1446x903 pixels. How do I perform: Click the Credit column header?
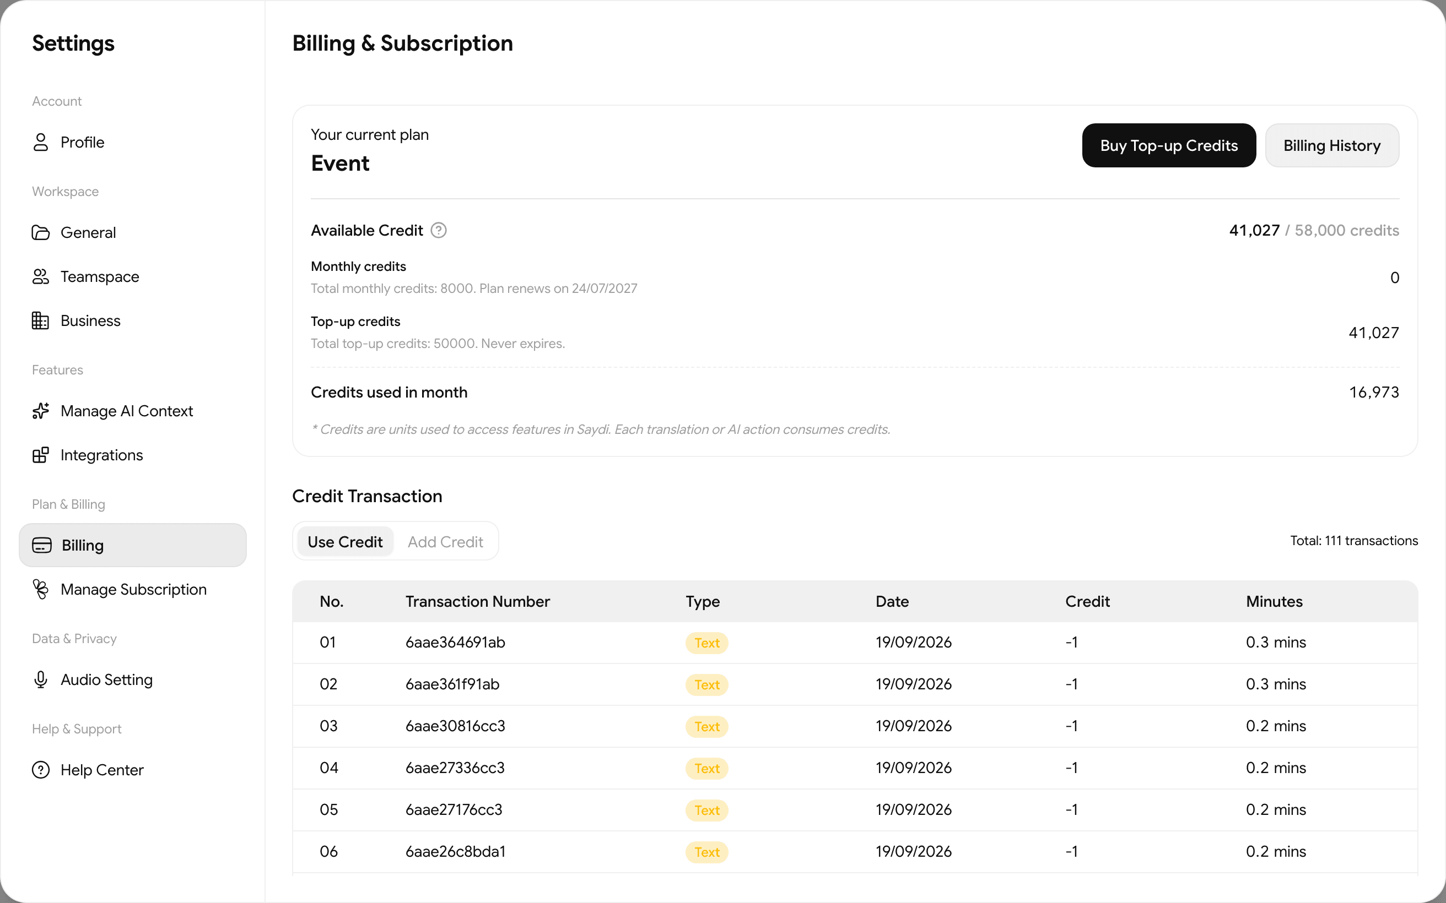1087,601
